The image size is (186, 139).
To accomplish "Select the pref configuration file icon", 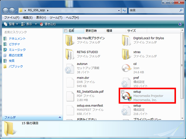I will coord(126,82).
